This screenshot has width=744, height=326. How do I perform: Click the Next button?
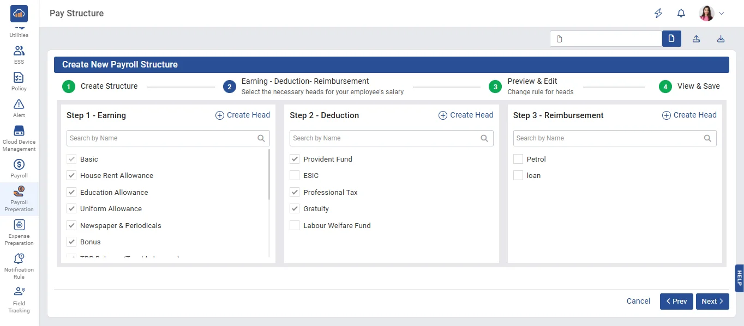pos(712,302)
